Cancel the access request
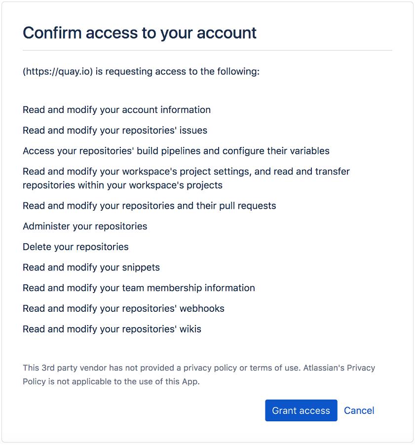This screenshot has height=445, width=415. coord(359,410)
